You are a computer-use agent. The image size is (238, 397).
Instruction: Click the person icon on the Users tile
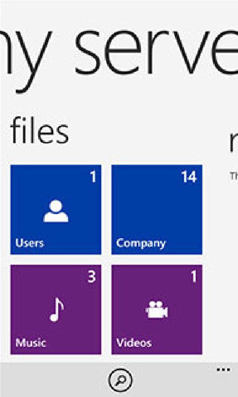(x=56, y=211)
